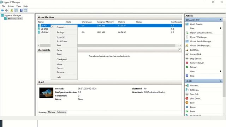
Task: Click the Up one level folder icon
Action: point(12,10)
